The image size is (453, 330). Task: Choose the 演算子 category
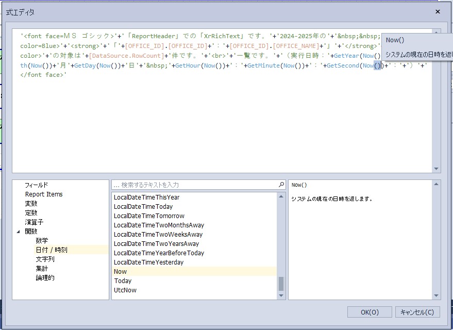[x=34, y=222]
